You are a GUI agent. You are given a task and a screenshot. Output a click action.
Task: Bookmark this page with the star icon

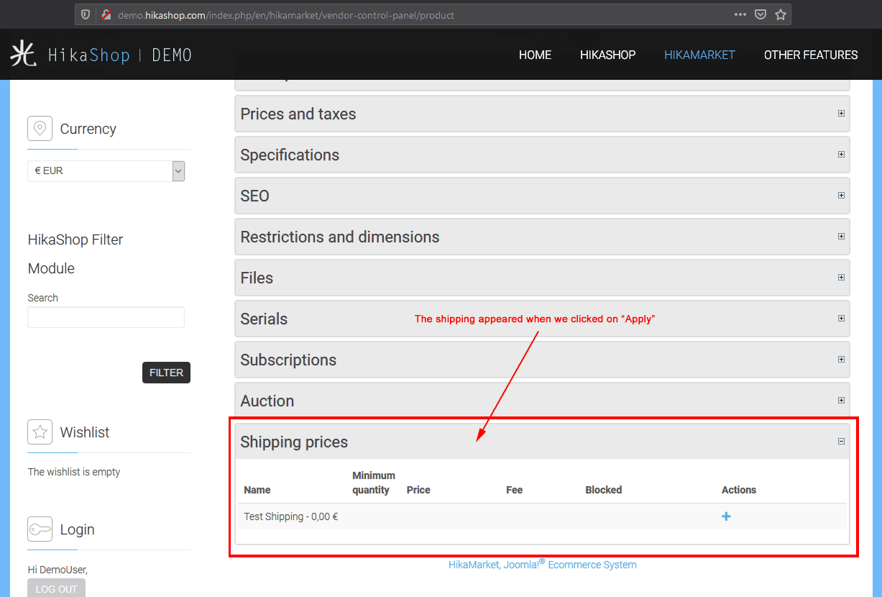(781, 14)
